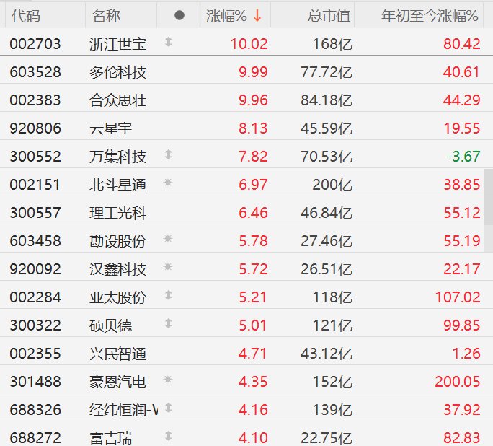Open the 亚太股份 row name

(x=117, y=298)
